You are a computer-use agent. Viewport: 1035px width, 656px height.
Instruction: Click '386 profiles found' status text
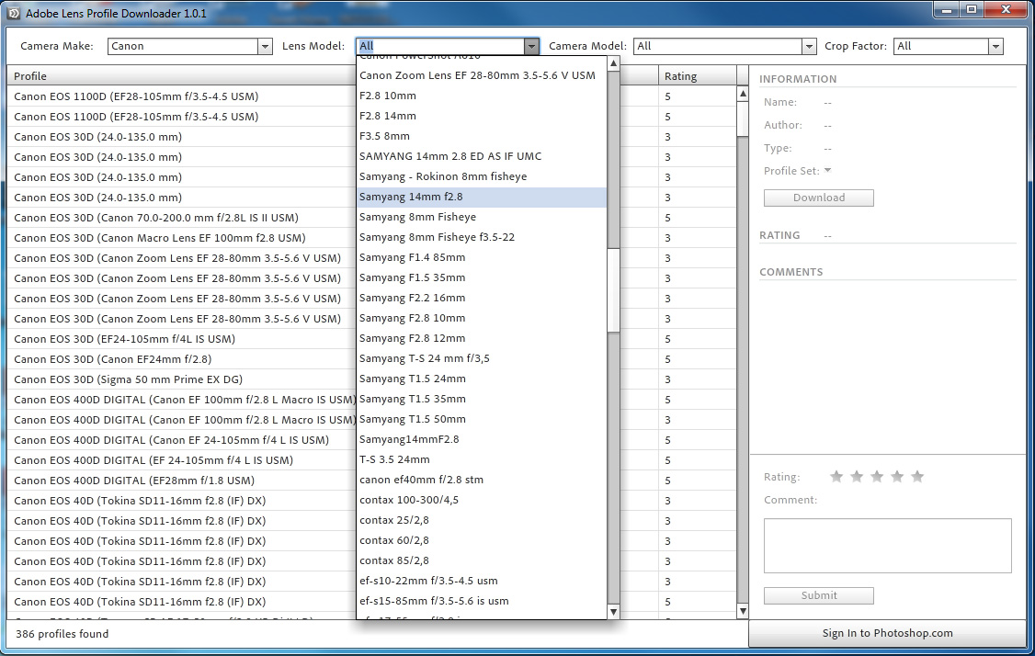click(63, 634)
